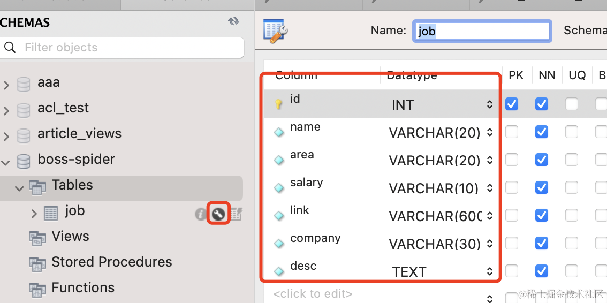Select Views under boss-spider
Image resolution: width=607 pixels, height=303 pixels.
[x=70, y=237]
